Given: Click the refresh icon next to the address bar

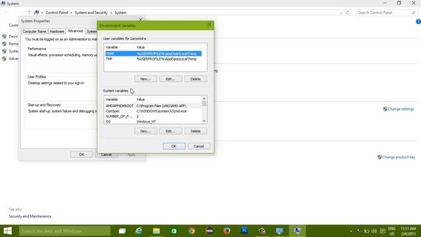Looking at the screenshot, I should coord(348,13).
